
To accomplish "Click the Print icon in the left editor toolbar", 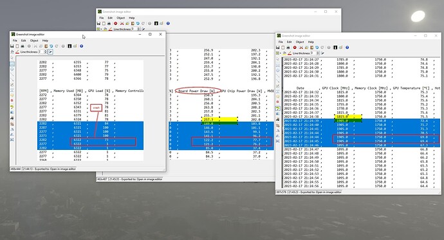I will coord(23,46).
